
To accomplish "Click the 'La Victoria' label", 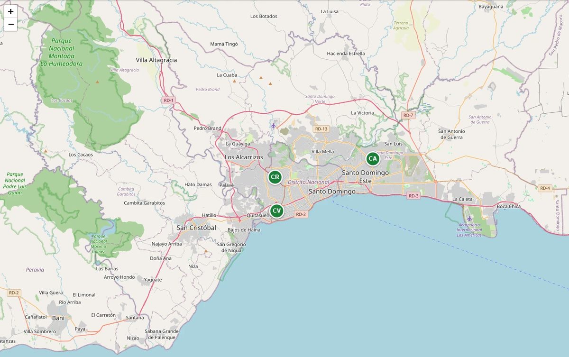I will tap(362, 113).
